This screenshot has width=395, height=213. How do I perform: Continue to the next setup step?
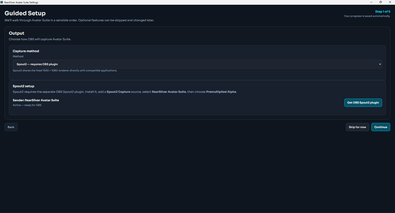click(x=381, y=127)
